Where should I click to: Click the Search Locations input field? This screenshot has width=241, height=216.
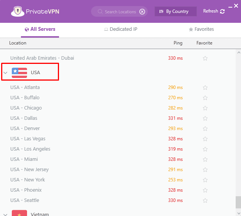pos(120,11)
